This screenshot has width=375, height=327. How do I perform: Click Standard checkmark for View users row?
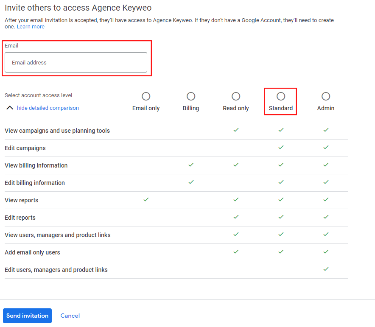[x=281, y=234]
